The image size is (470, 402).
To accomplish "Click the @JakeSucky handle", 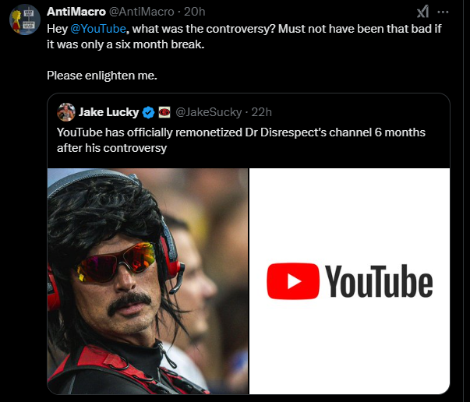I will point(208,112).
